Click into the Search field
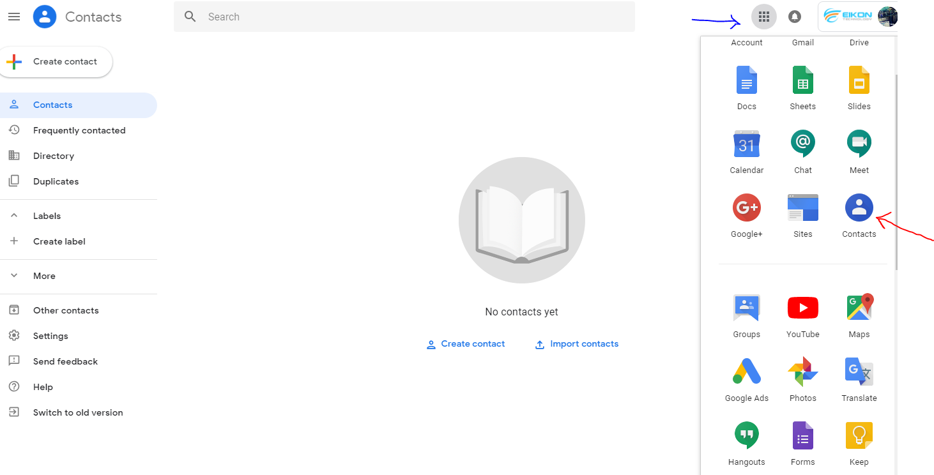934x475 pixels. 404,17
